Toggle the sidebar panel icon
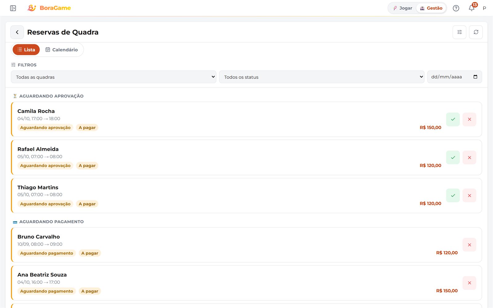 pyautogui.click(x=13, y=8)
